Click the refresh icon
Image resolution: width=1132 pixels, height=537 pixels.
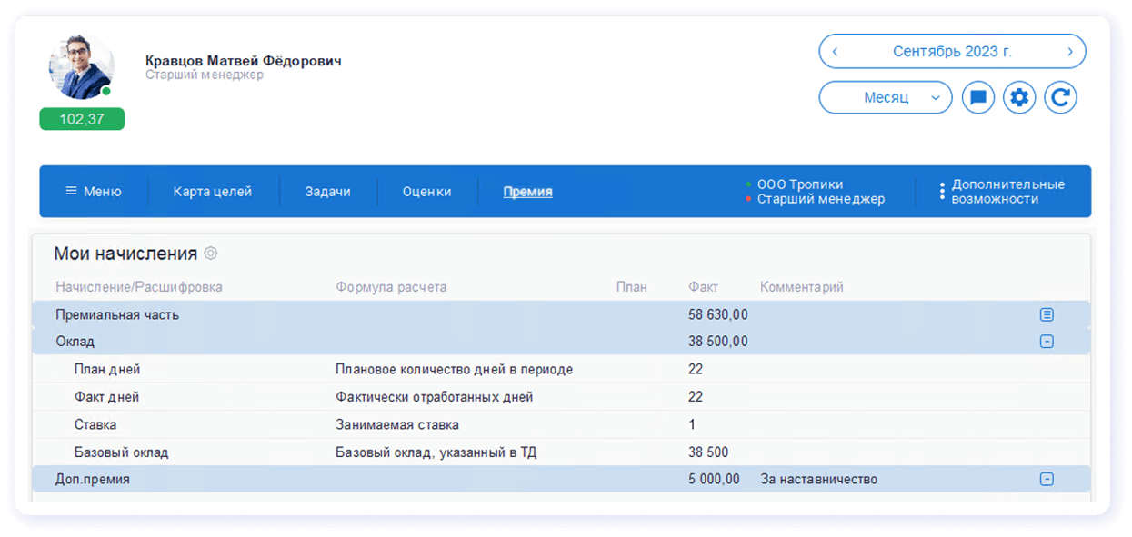pyautogui.click(x=1060, y=97)
